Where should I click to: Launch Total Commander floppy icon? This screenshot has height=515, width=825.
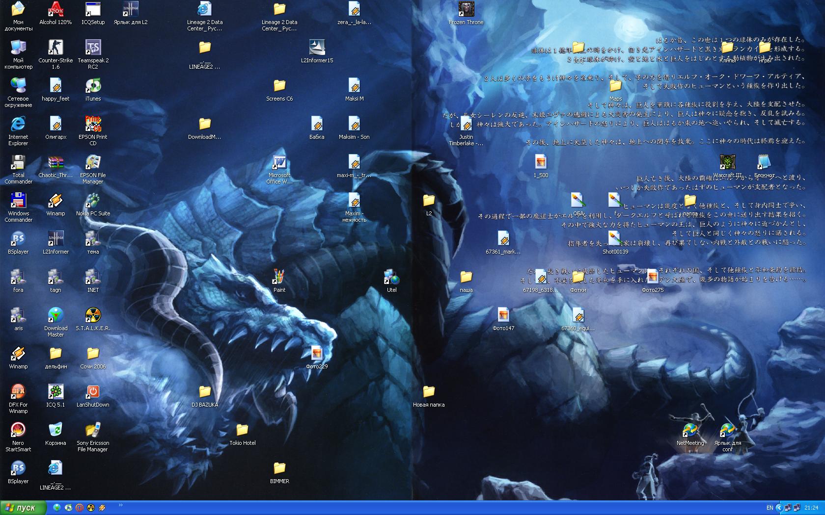(x=18, y=169)
